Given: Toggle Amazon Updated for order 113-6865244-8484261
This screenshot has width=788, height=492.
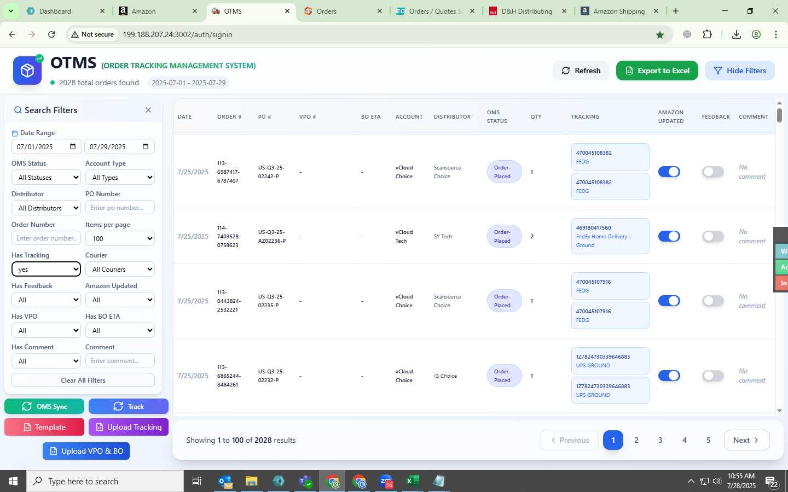Looking at the screenshot, I should click(669, 376).
